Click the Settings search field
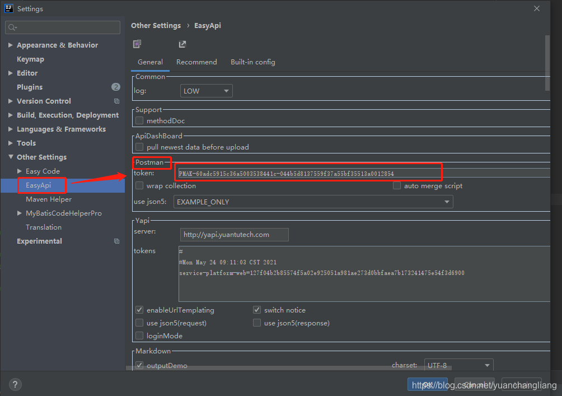This screenshot has height=396, width=562. [63, 27]
